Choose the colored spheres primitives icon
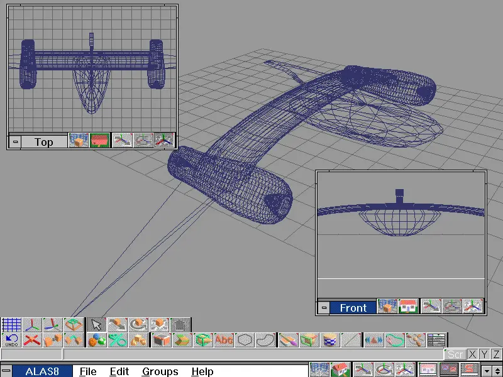The image size is (503, 377). tap(96, 340)
